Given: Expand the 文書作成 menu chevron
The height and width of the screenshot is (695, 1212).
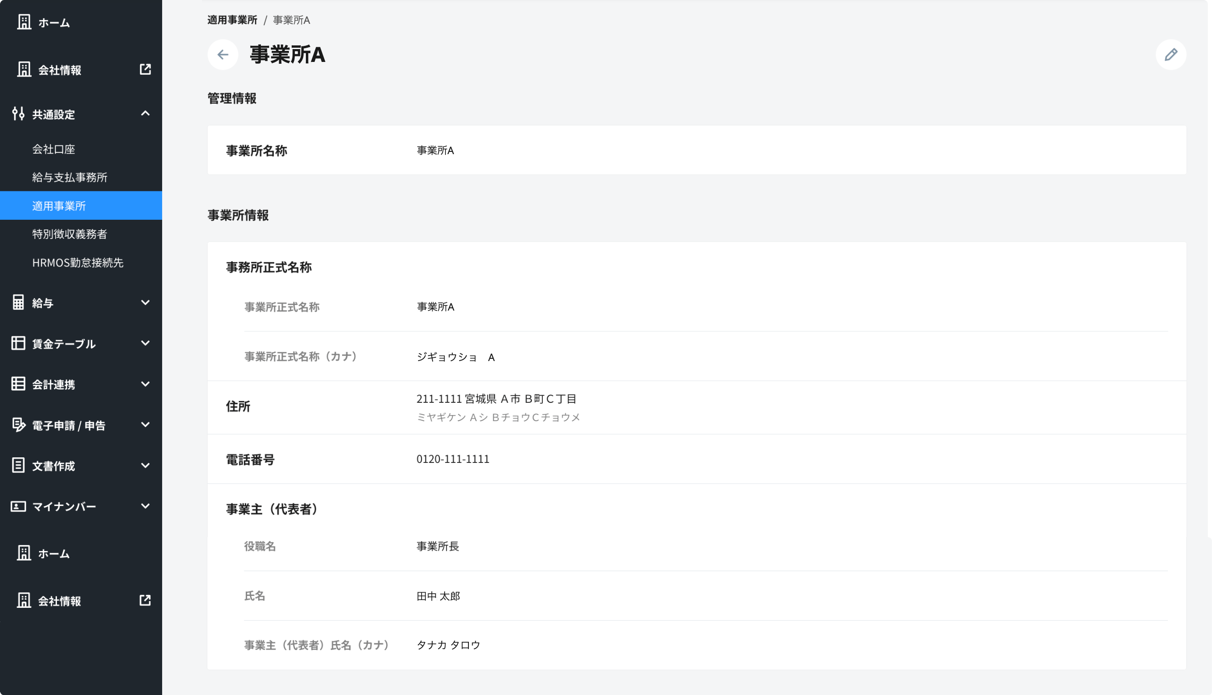Looking at the screenshot, I should pos(145,466).
